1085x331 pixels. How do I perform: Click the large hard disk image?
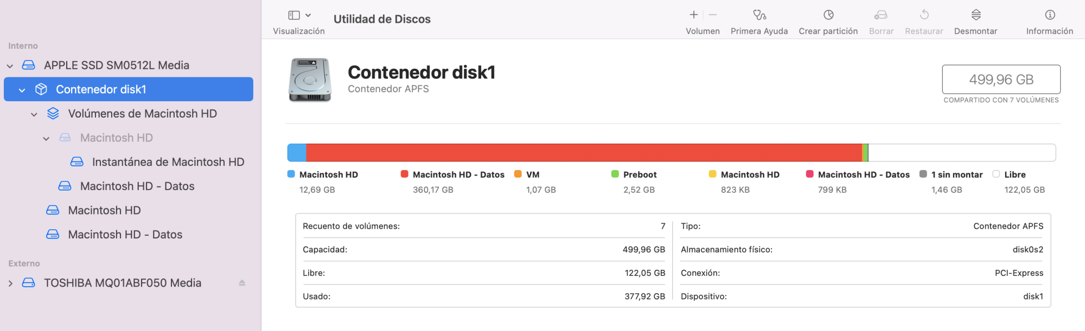point(310,80)
